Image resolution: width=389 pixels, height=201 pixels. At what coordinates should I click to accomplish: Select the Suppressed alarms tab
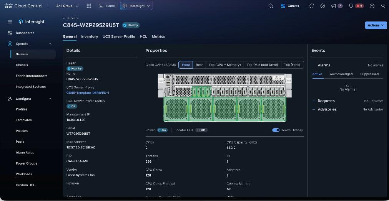pyautogui.click(x=369, y=74)
